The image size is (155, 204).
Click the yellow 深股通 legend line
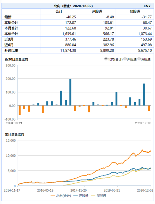point(93,196)
